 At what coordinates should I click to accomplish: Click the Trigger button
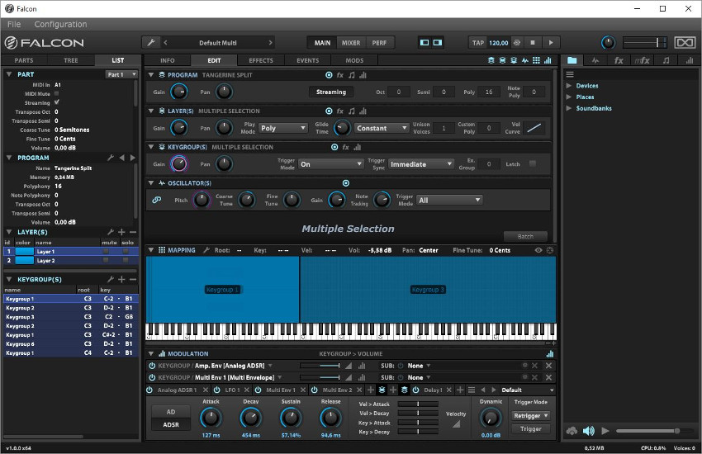(x=530, y=428)
